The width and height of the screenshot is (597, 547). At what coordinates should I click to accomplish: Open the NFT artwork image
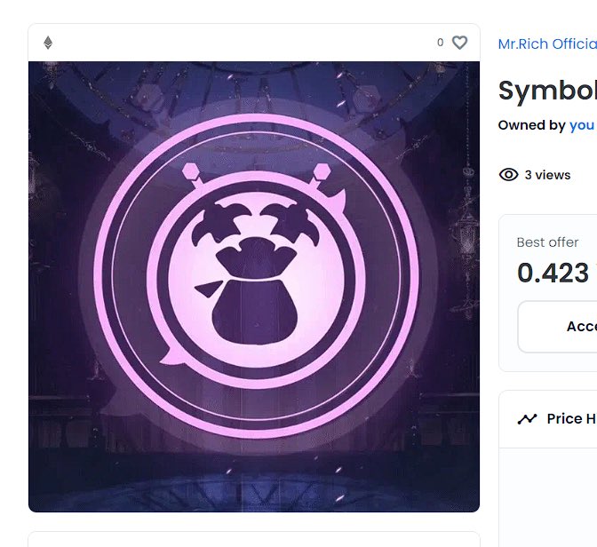(254, 287)
